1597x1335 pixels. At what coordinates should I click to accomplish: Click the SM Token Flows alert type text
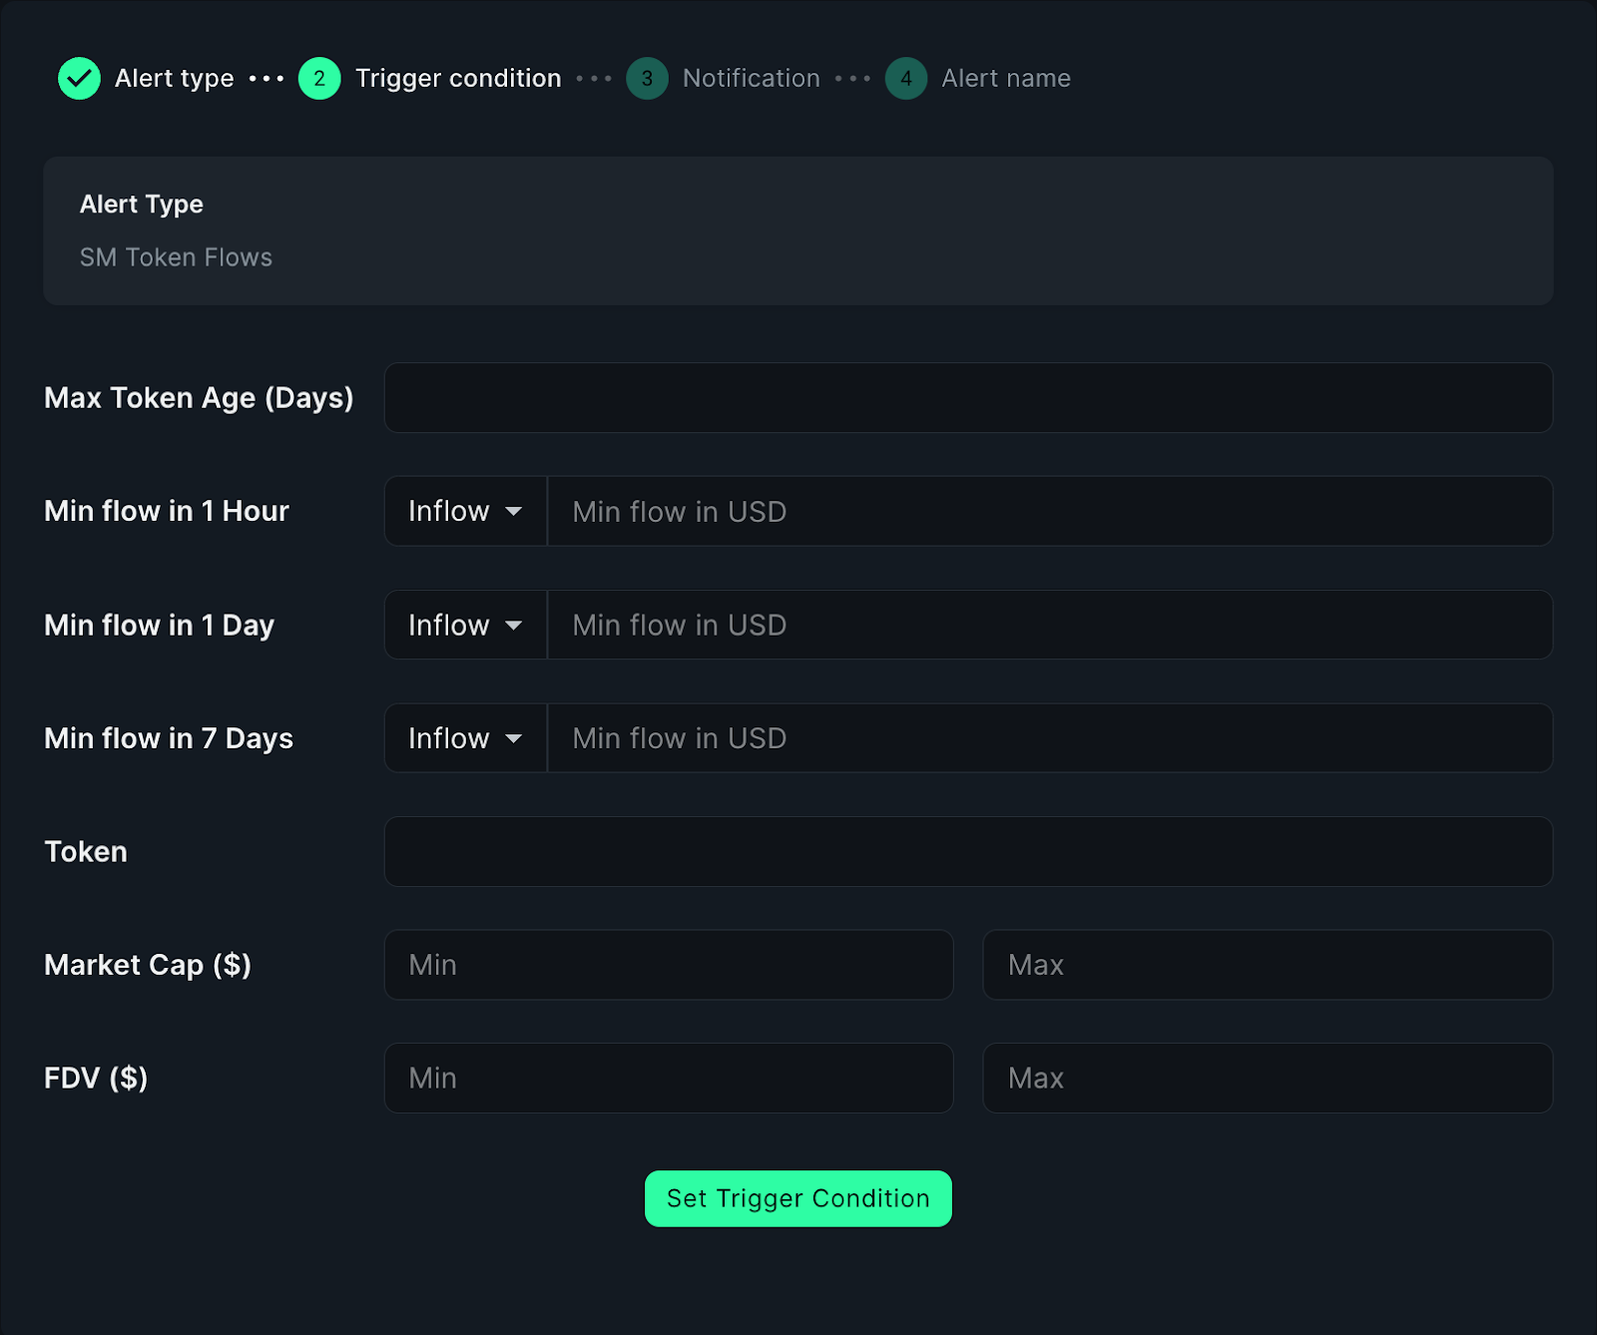[176, 257]
